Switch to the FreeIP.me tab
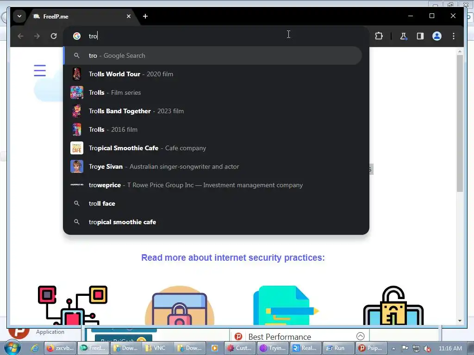This screenshot has width=474, height=355. click(x=81, y=17)
